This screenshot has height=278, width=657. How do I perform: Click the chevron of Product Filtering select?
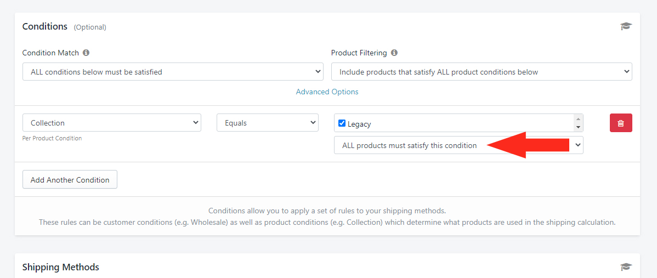click(x=626, y=72)
